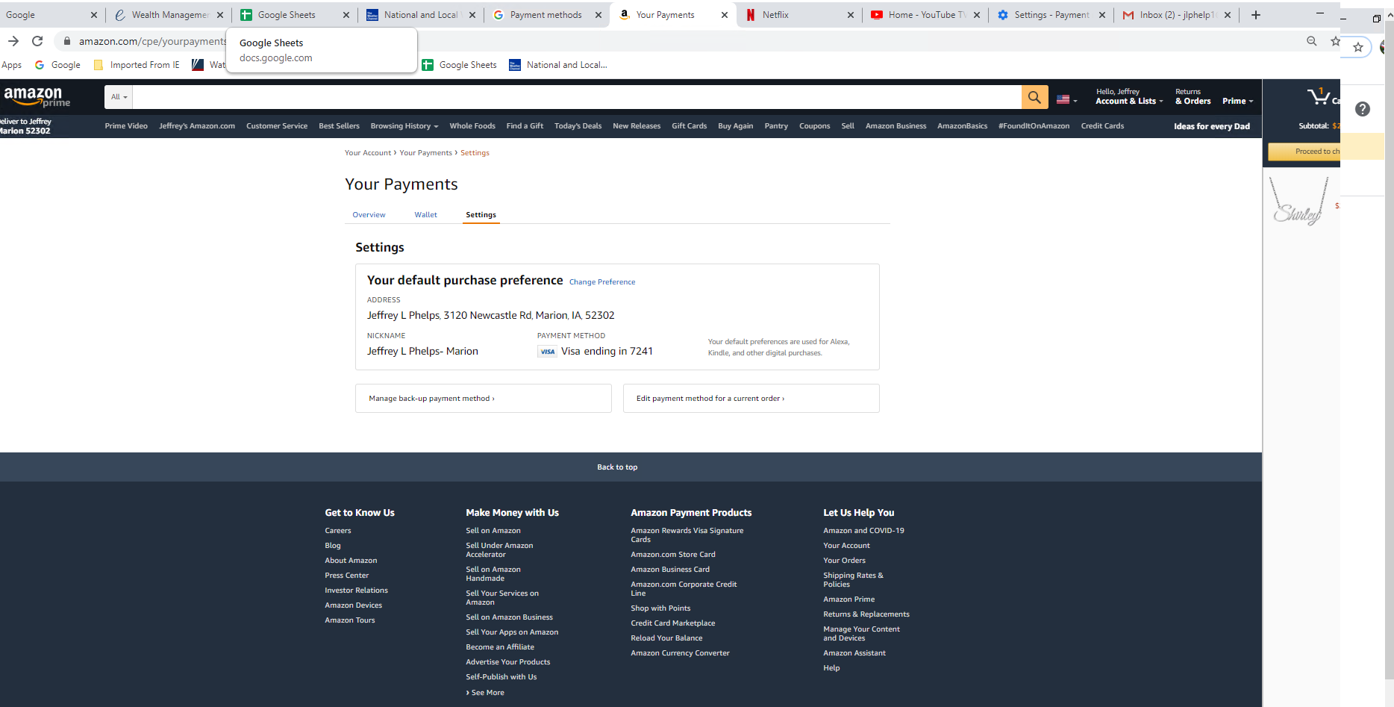
Task: Close the Netflix tab
Action: [x=850, y=15]
